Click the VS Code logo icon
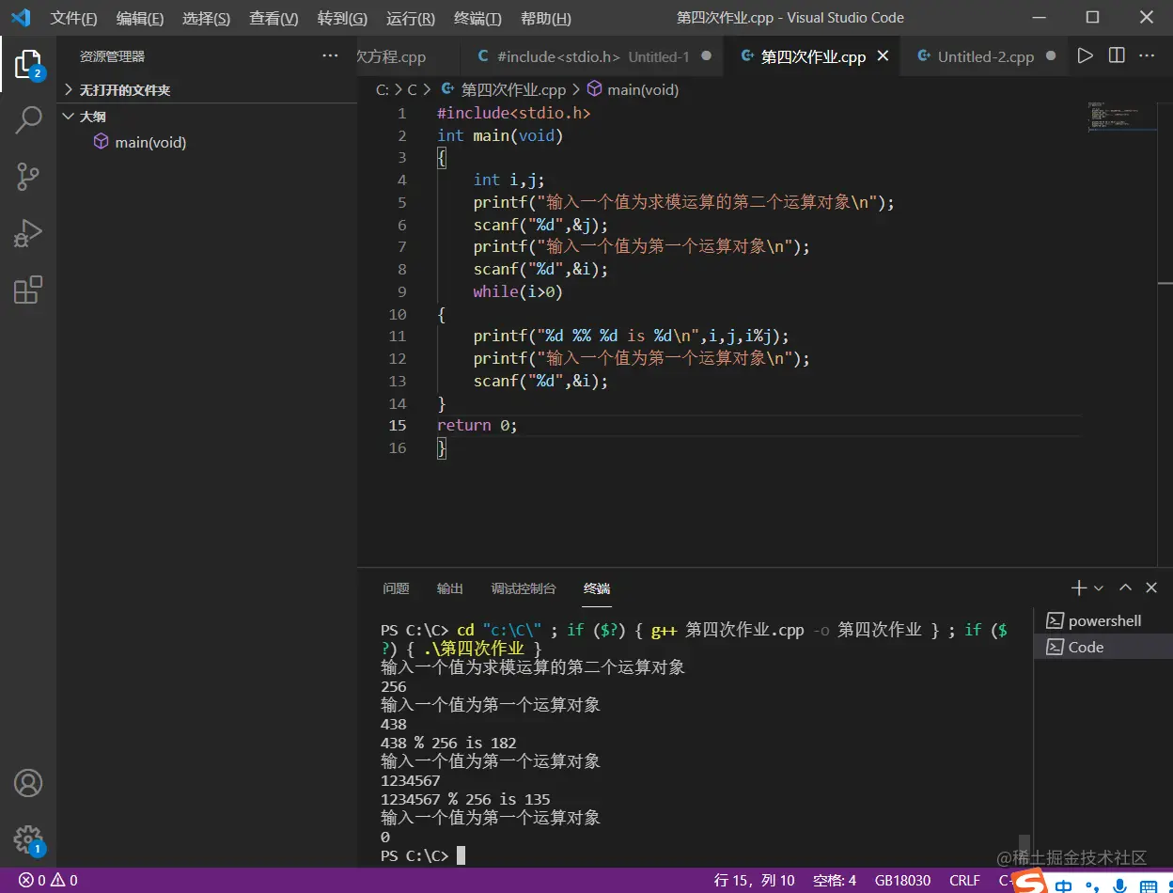Screen dimensions: 1173x893 (21, 18)
